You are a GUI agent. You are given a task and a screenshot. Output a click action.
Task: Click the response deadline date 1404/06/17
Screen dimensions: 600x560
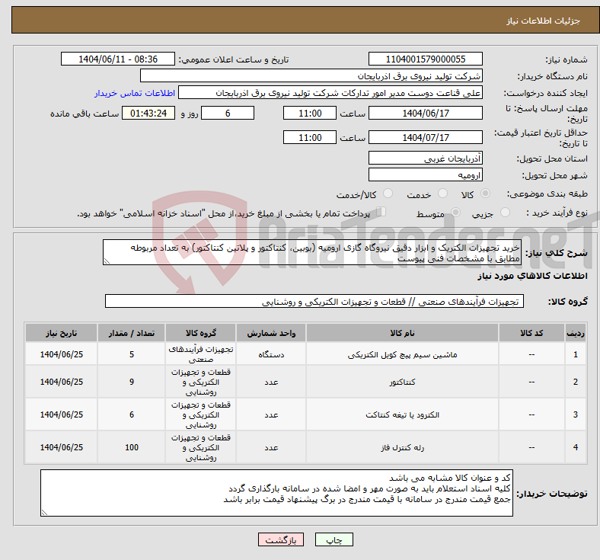pyautogui.click(x=426, y=113)
